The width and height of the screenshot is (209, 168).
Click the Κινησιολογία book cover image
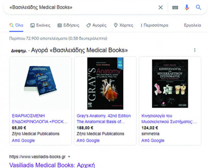[170, 83]
